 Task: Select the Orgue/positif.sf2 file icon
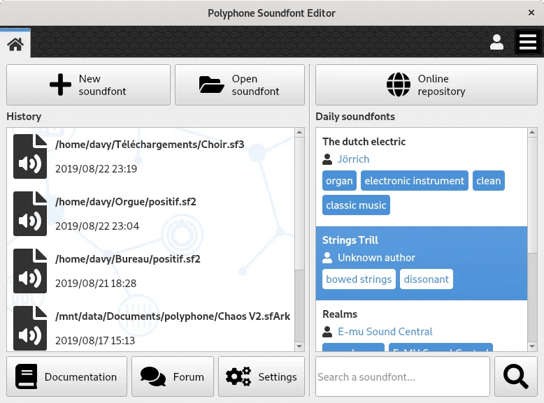tap(30, 214)
